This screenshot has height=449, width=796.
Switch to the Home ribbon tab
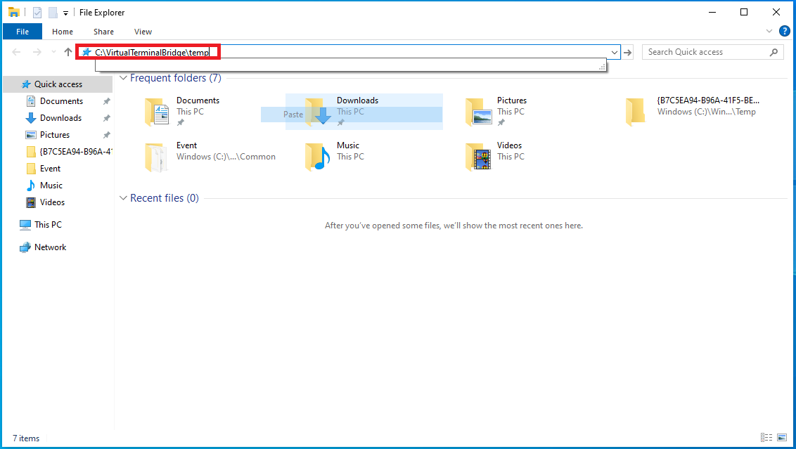63,32
